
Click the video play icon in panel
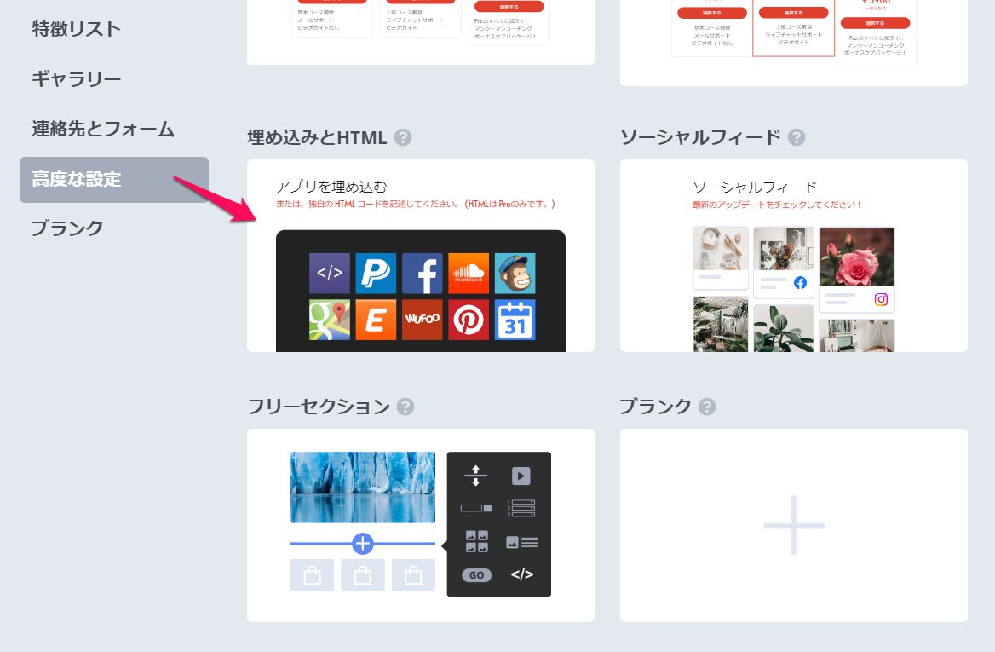coord(521,476)
